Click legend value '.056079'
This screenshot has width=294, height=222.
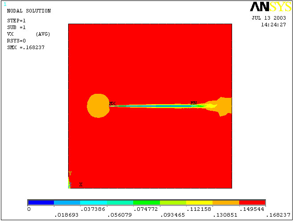tap(120, 215)
